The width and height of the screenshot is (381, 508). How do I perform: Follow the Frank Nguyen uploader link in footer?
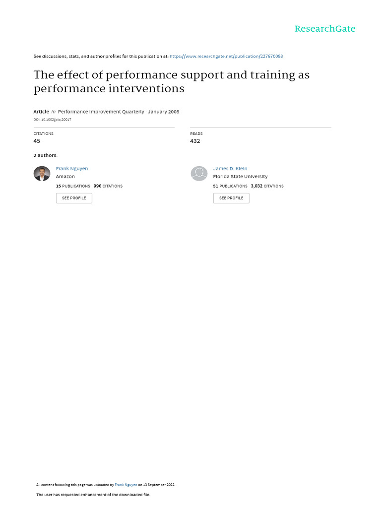tap(126, 485)
